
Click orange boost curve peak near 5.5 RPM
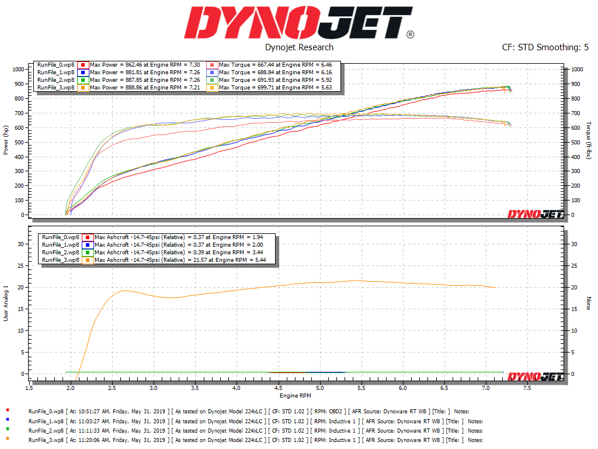click(x=357, y=281)
